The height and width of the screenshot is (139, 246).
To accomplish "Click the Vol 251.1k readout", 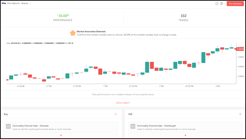I will pyautogui.click(x=69, y=43).
